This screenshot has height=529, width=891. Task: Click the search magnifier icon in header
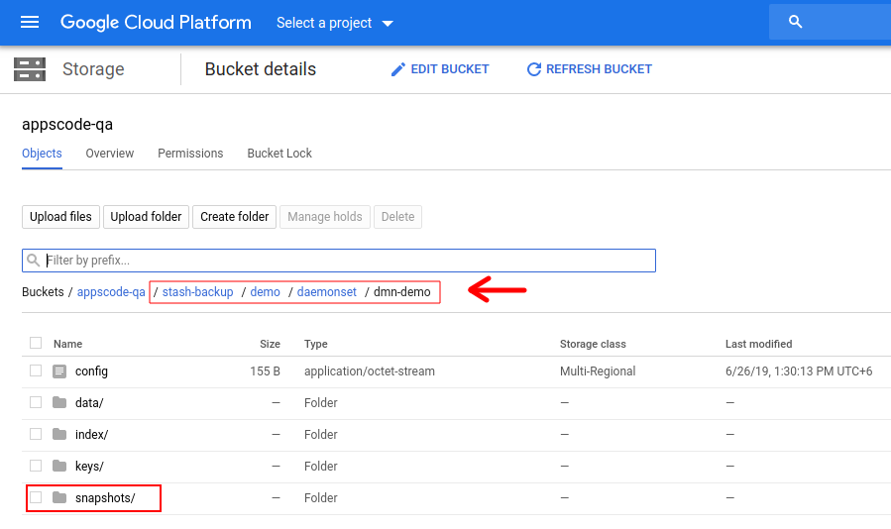coord(795,22)
